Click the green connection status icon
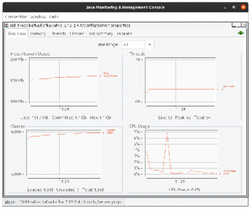251x209 pixels. (x=241, y=33)
